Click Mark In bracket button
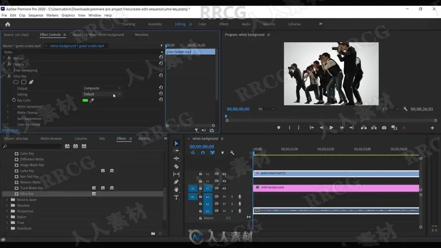441x248 pixels. tap(290, 128)
